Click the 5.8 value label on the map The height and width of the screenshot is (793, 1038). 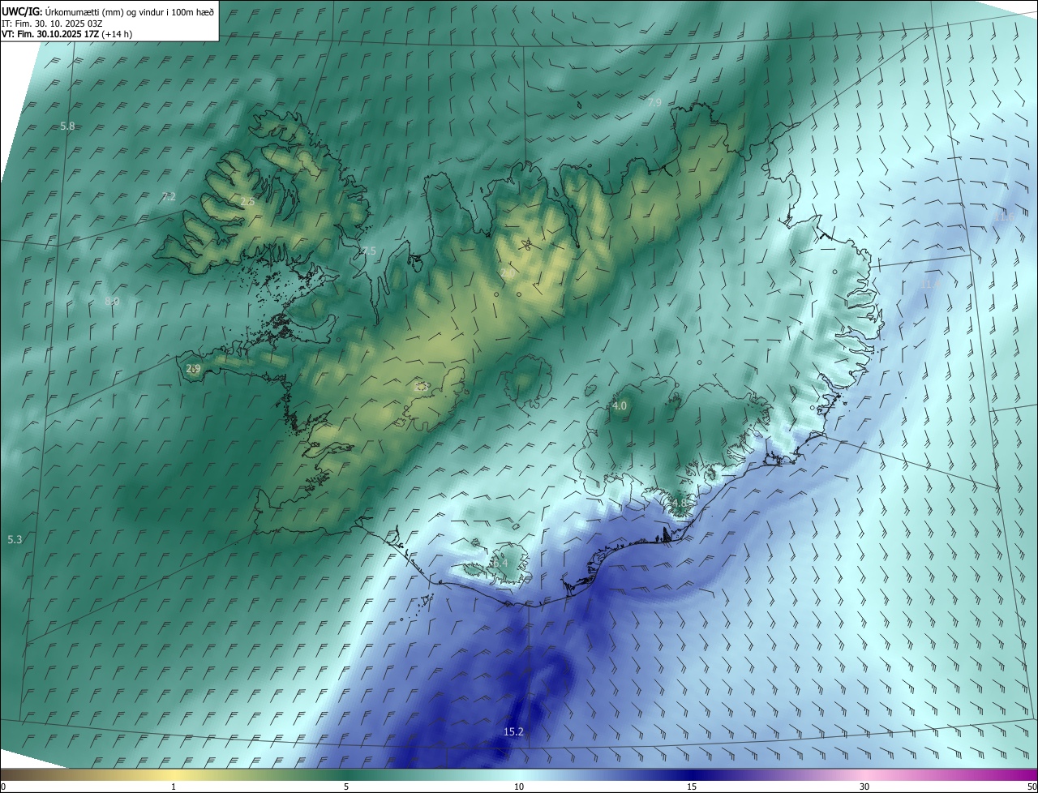[x=68, y=126]
